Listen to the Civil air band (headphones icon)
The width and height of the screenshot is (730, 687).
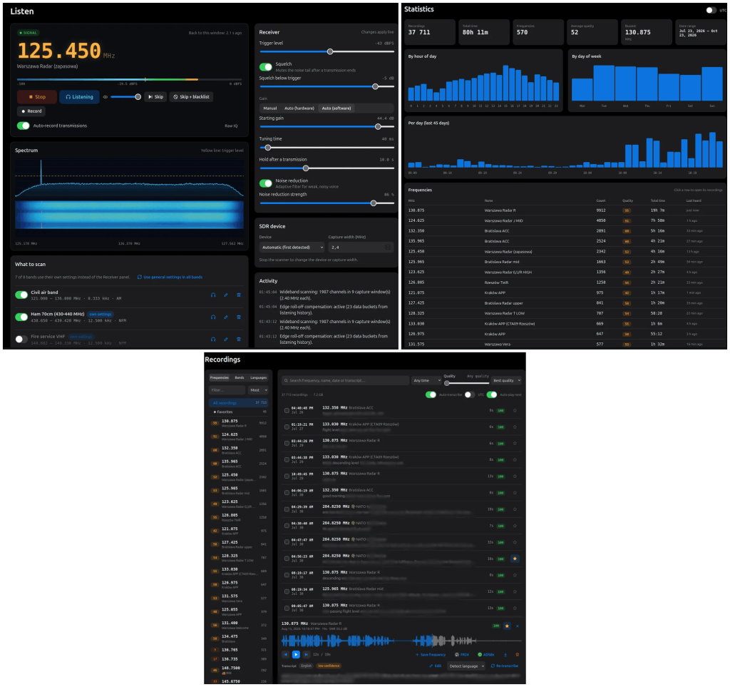click(x=213, y=295)
